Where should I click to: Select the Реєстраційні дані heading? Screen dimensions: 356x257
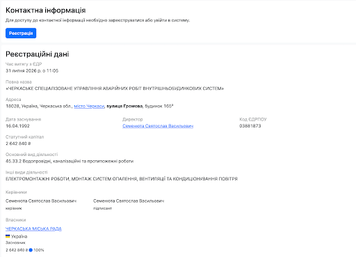pyautogui.click(x=38, y=54)
